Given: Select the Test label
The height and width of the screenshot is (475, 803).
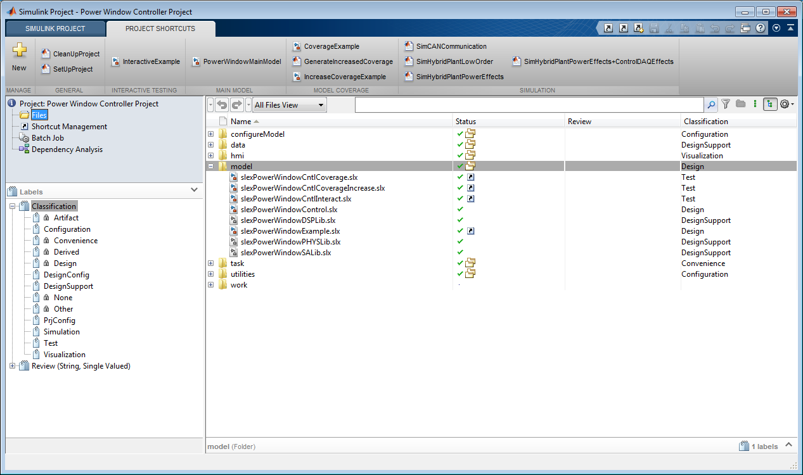Looking at the screenshot, I should (51, 343).
